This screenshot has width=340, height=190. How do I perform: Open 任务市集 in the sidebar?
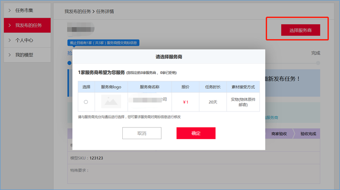[25, 10]
